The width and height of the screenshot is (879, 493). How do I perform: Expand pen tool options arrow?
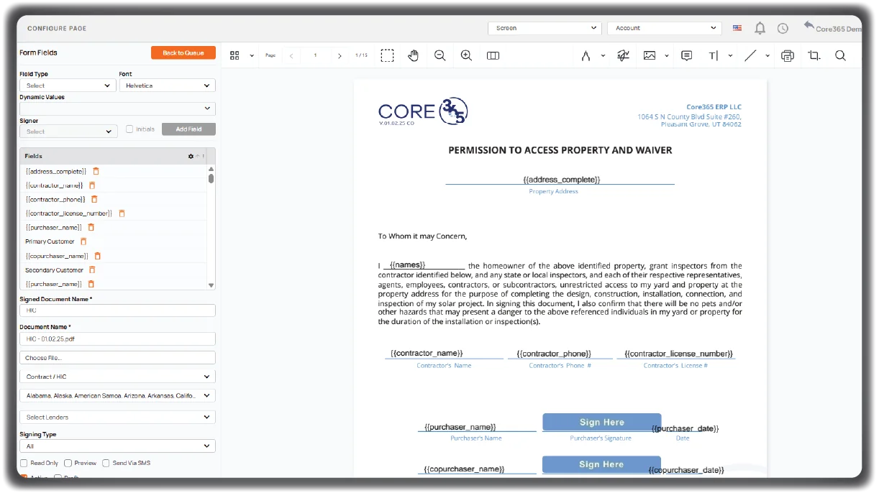[x=603, y=55]
